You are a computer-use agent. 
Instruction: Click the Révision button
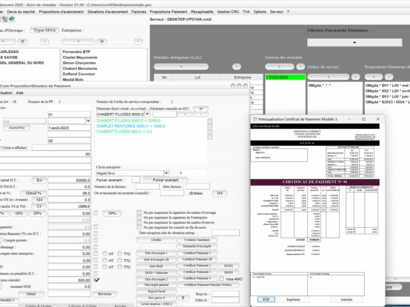click(104, 294)
